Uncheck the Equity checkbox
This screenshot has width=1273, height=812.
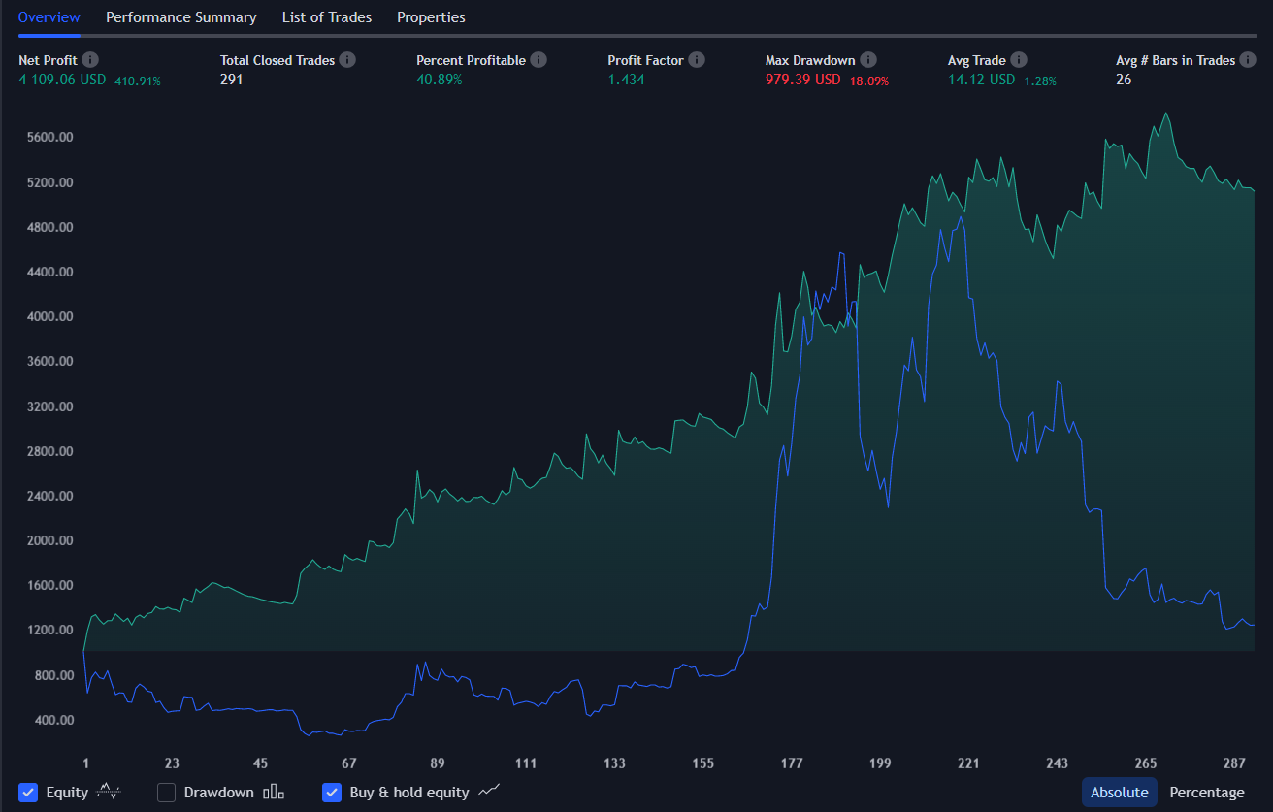click(28, 793)
